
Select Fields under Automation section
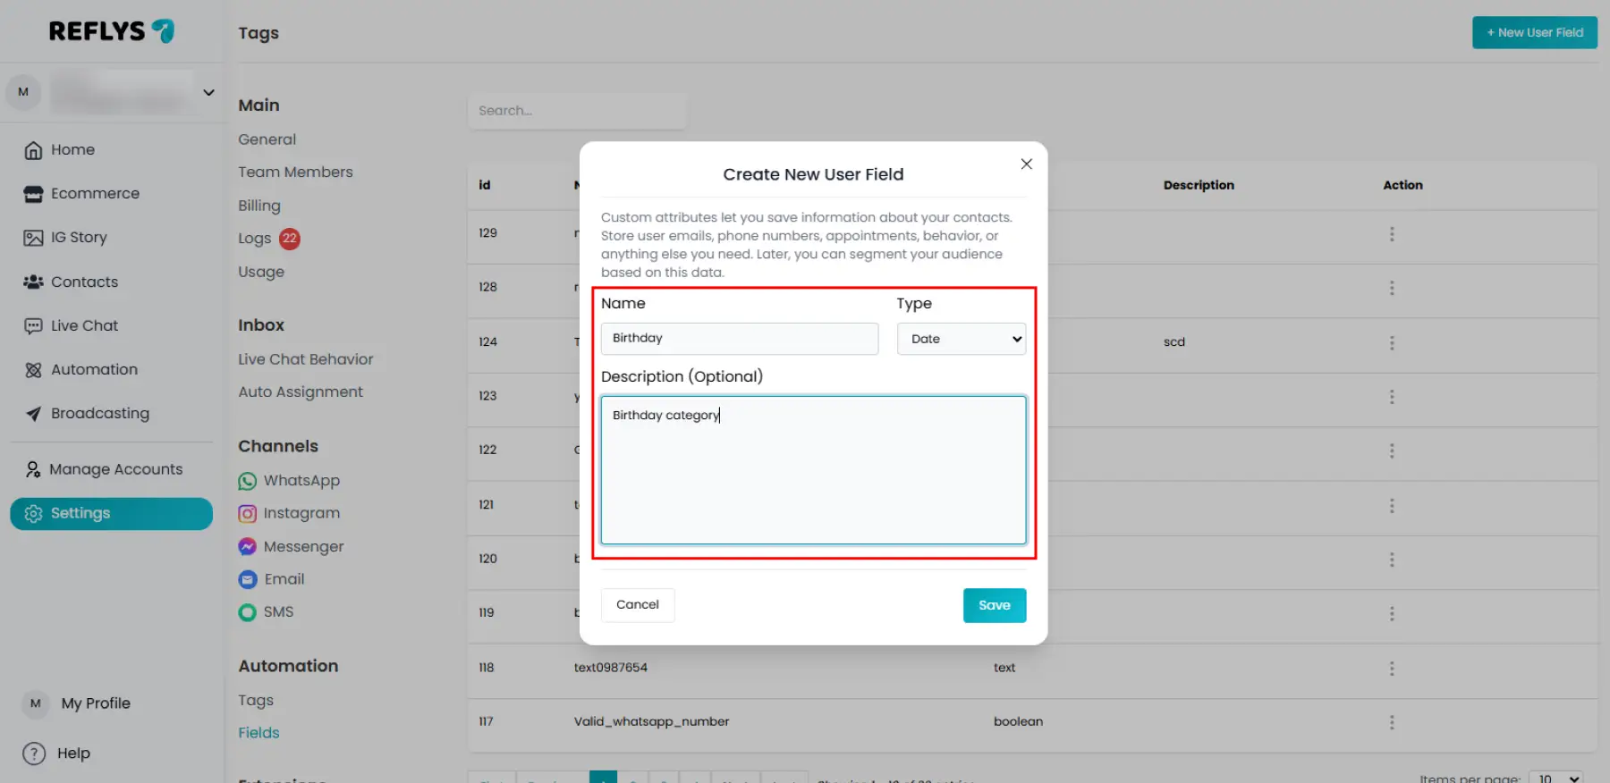(258, 733)
